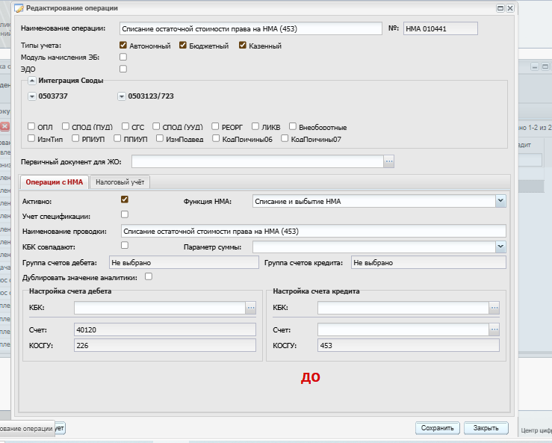Open the Параметр суммы dropdown
Screen dimensions: 552x443
click(x=500, y=247)
